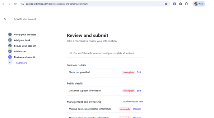Select step 5 Review and submit
The image size is (214, 118).
click(x=25, y=57)
